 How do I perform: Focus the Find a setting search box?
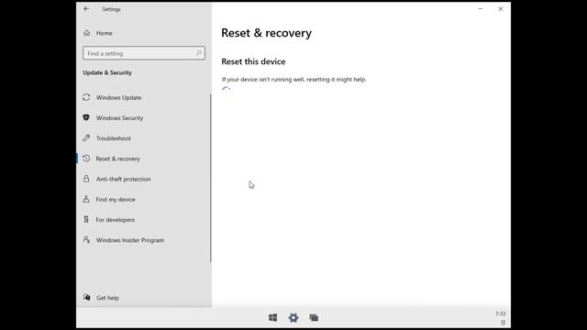click(x=144, y=53)
